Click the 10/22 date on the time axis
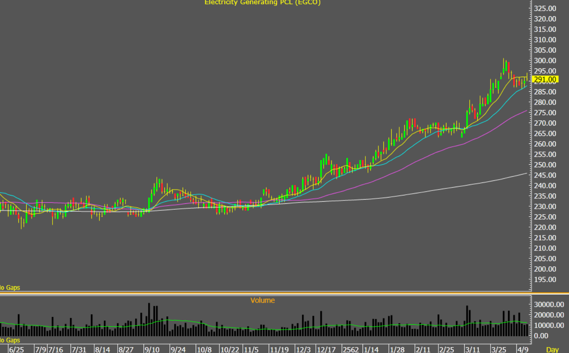 [230, 349]
